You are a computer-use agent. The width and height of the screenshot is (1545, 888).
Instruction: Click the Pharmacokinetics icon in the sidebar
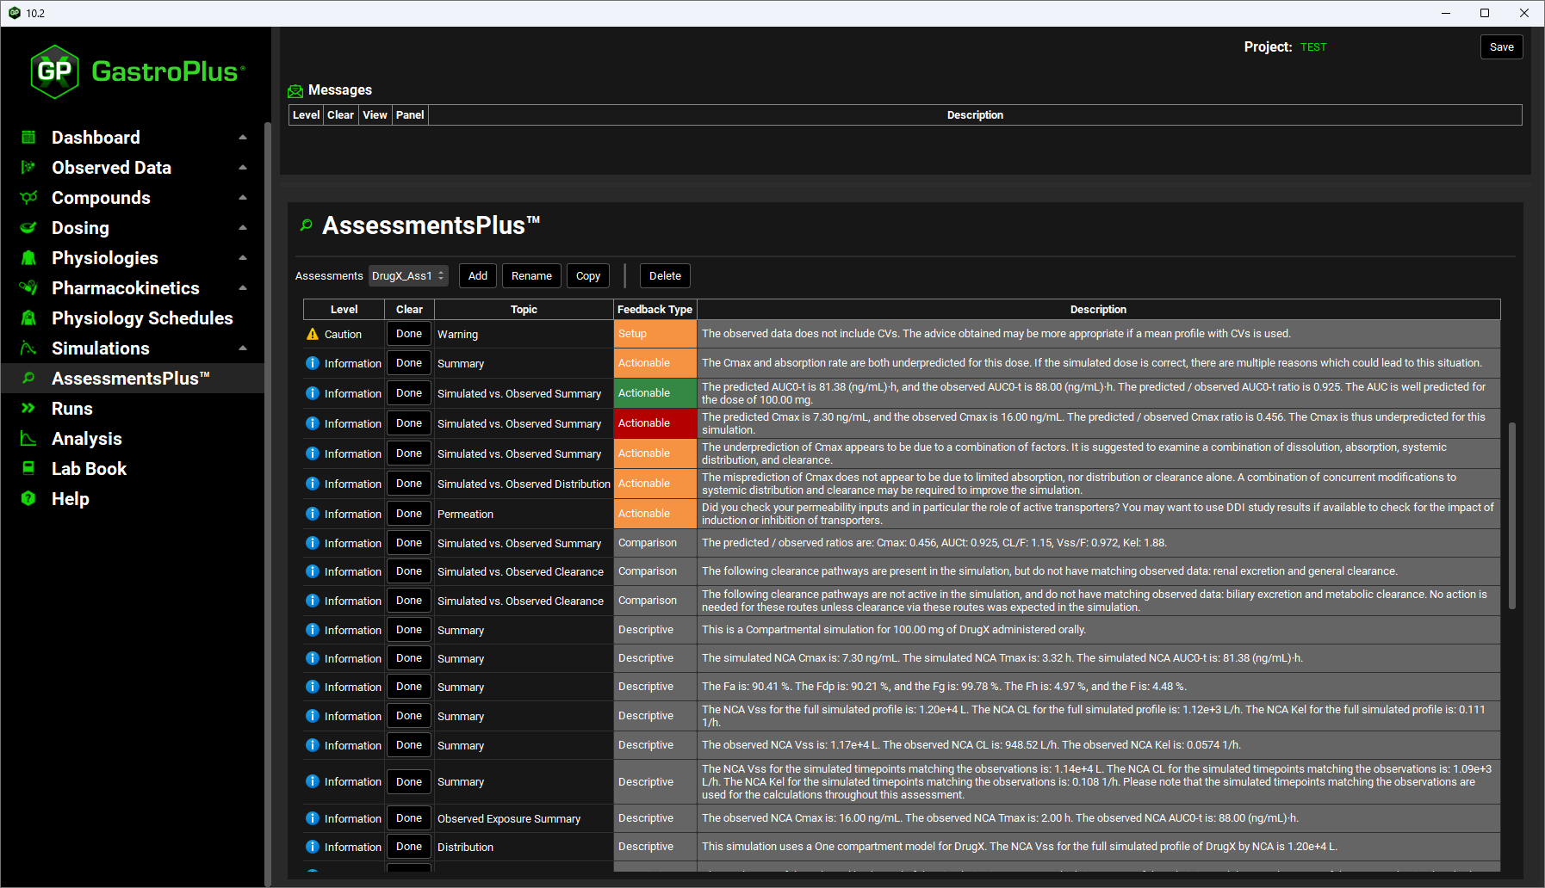pyautogui.click(x=28, y=288)
